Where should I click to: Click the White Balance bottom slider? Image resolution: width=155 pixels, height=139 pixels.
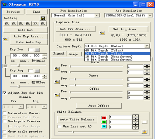pos(98,132)
